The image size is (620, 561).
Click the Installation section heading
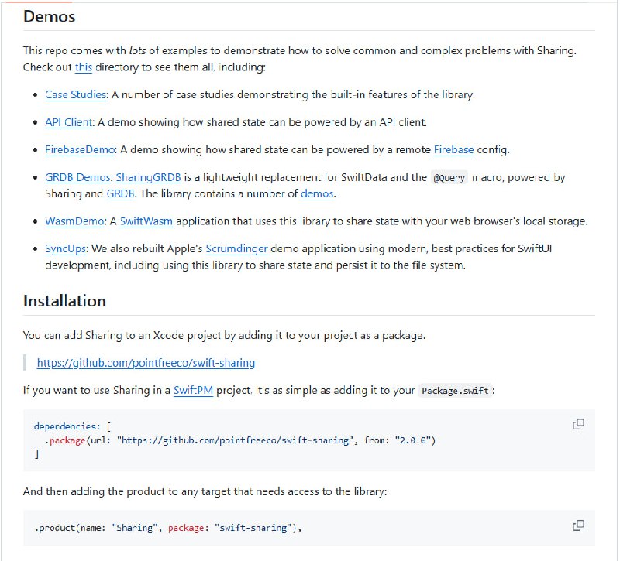(x=64, y=301)
